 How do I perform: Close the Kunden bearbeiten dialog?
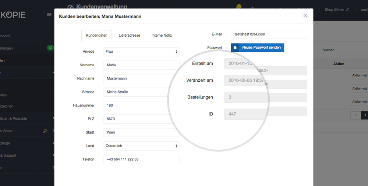[305, 15]
